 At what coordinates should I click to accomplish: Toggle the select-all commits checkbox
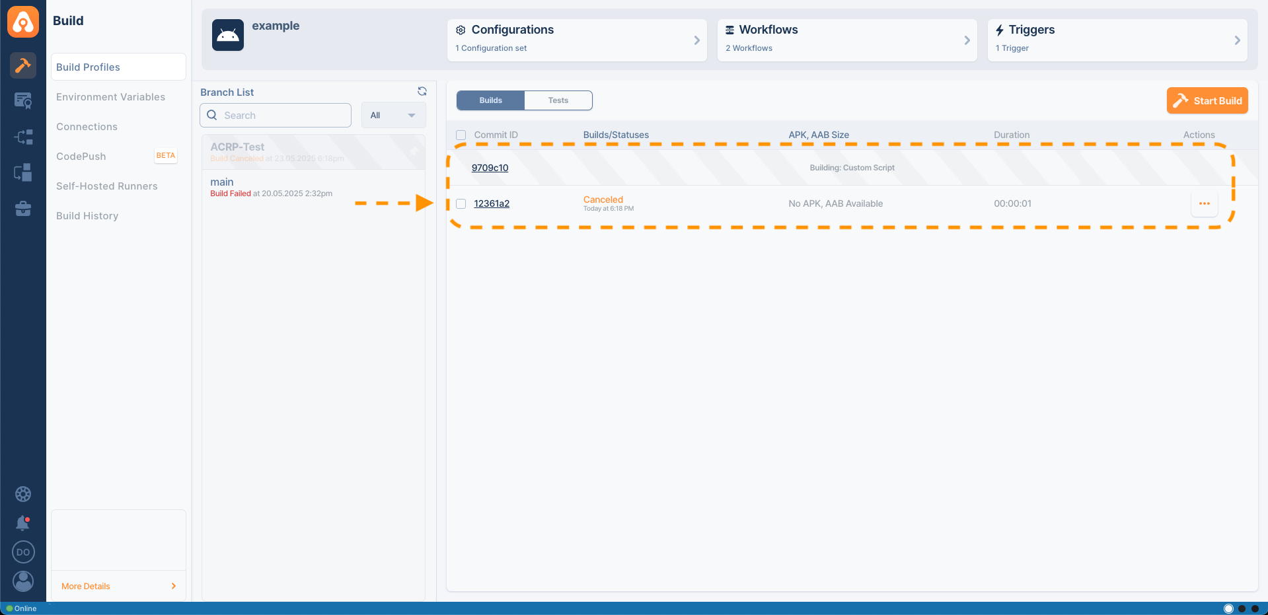click(461, 135)
